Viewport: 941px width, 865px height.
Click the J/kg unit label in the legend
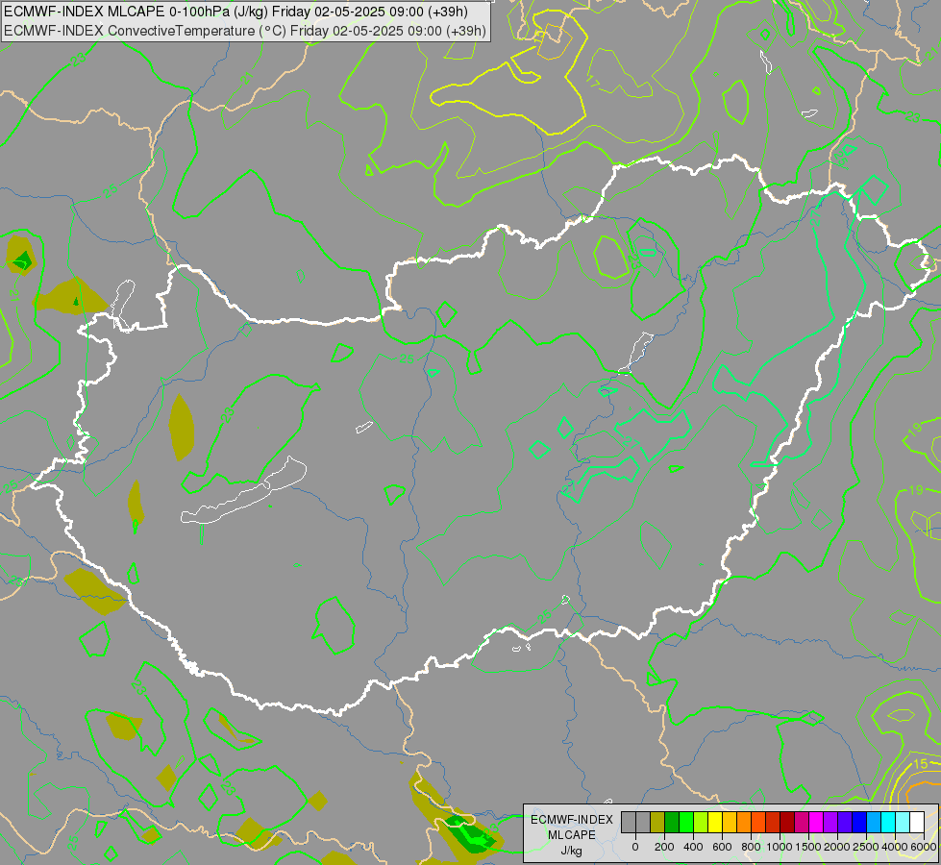[x=571, y=850]
